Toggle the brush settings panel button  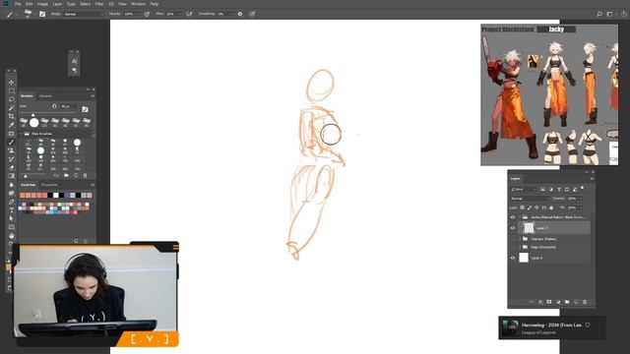tap(42, 14)
